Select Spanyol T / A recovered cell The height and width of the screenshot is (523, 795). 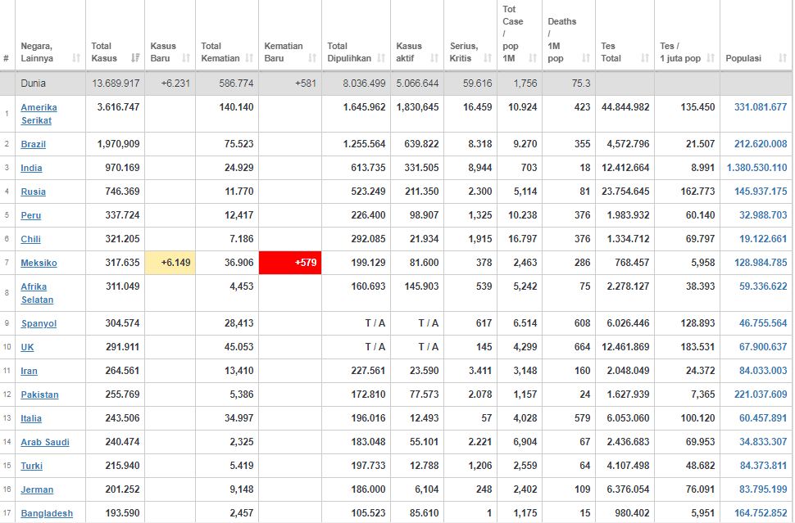tap(375, 323)
